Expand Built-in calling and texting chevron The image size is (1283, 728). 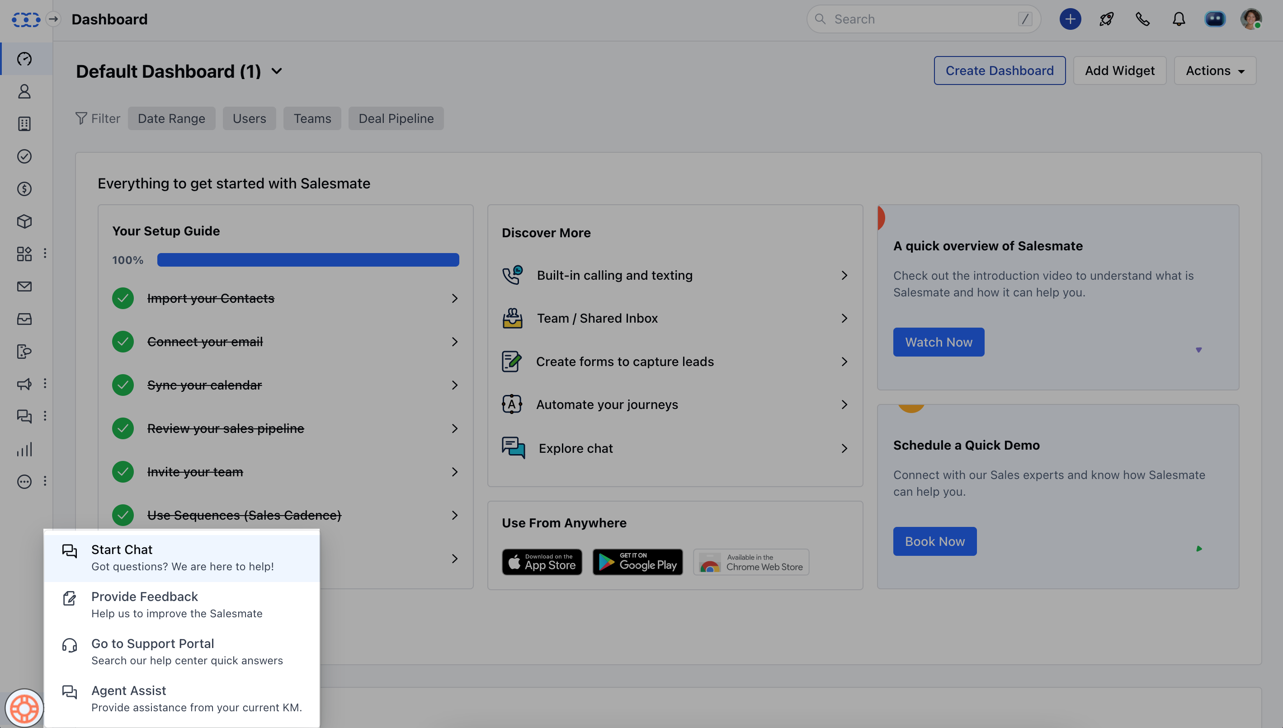844,276
